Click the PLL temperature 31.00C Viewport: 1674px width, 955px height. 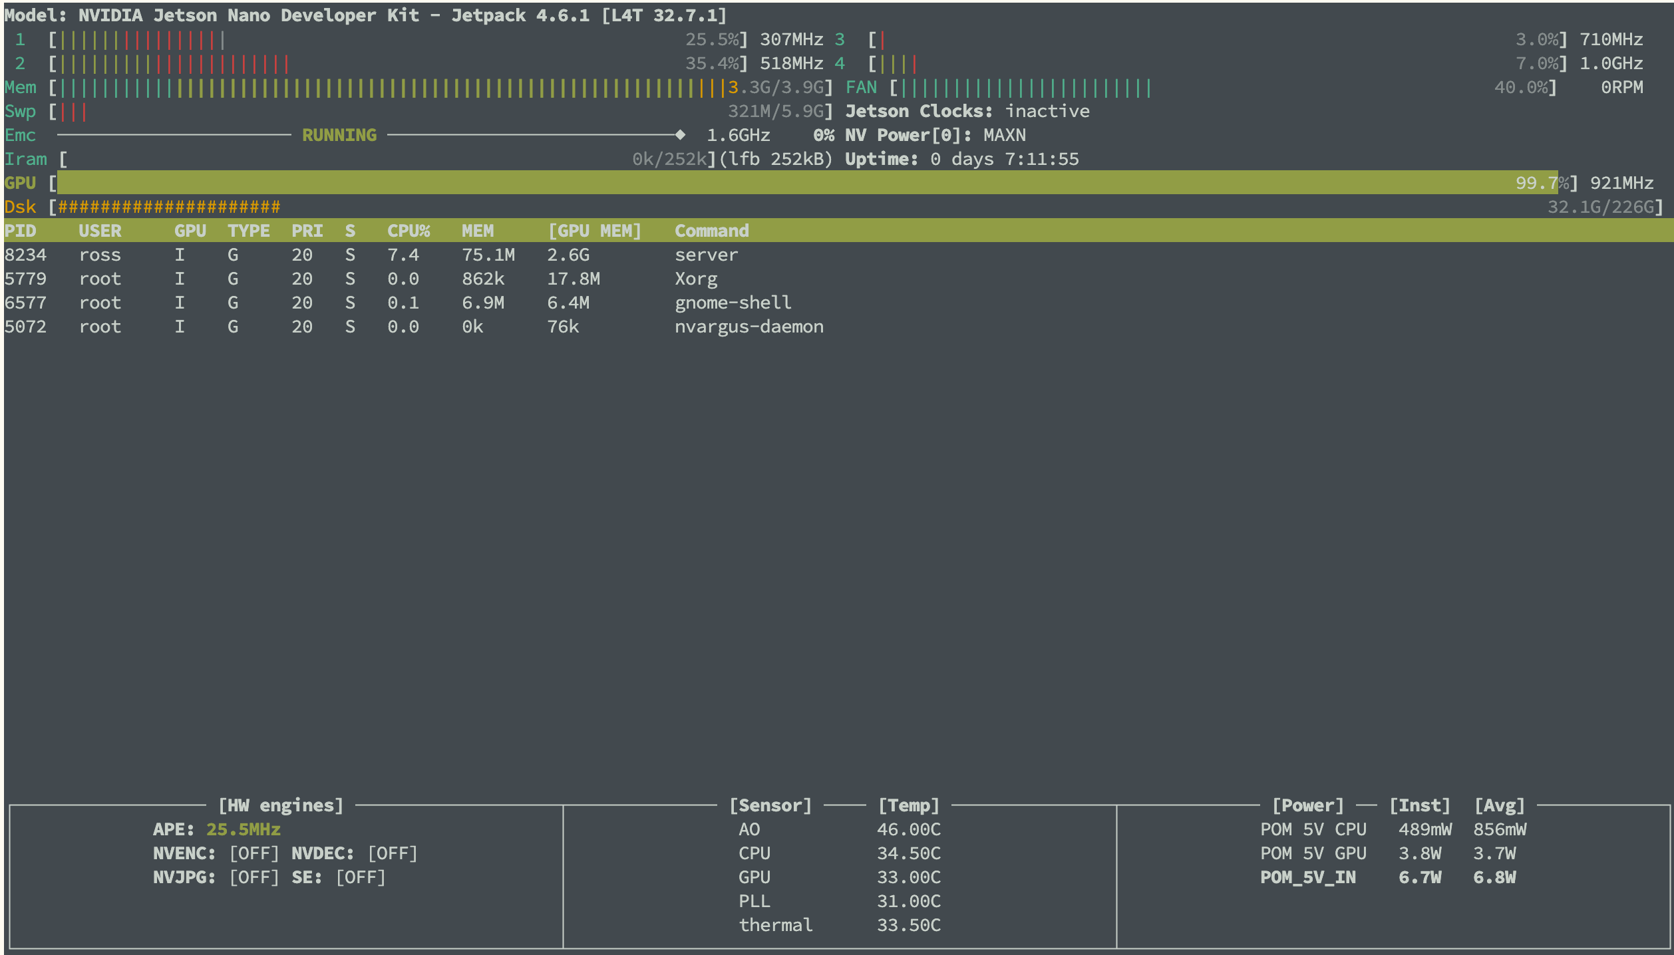909,901
